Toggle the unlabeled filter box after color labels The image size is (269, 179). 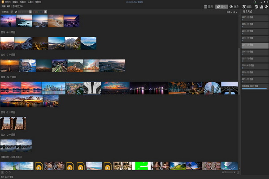pos(45,12)
